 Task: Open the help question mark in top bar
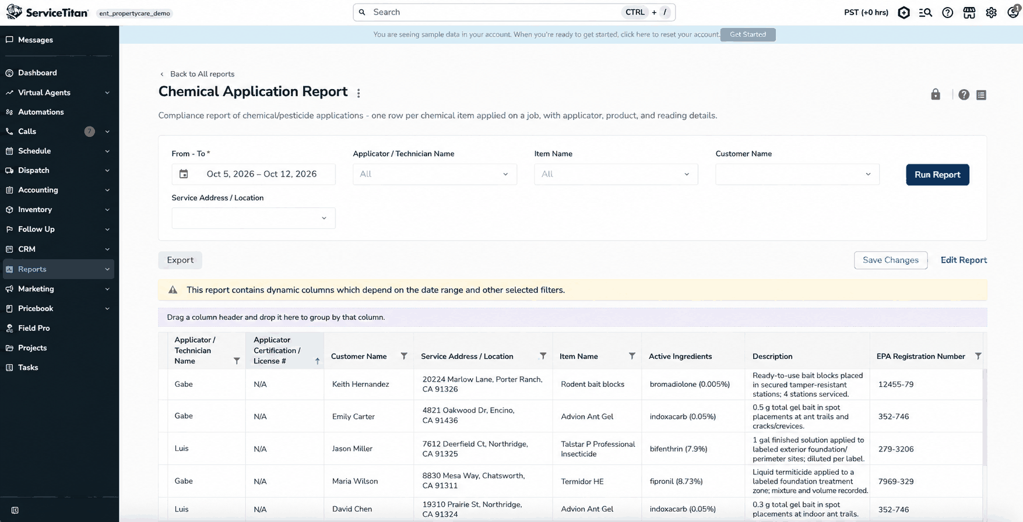pyautogui.click(x=947, y=12)
